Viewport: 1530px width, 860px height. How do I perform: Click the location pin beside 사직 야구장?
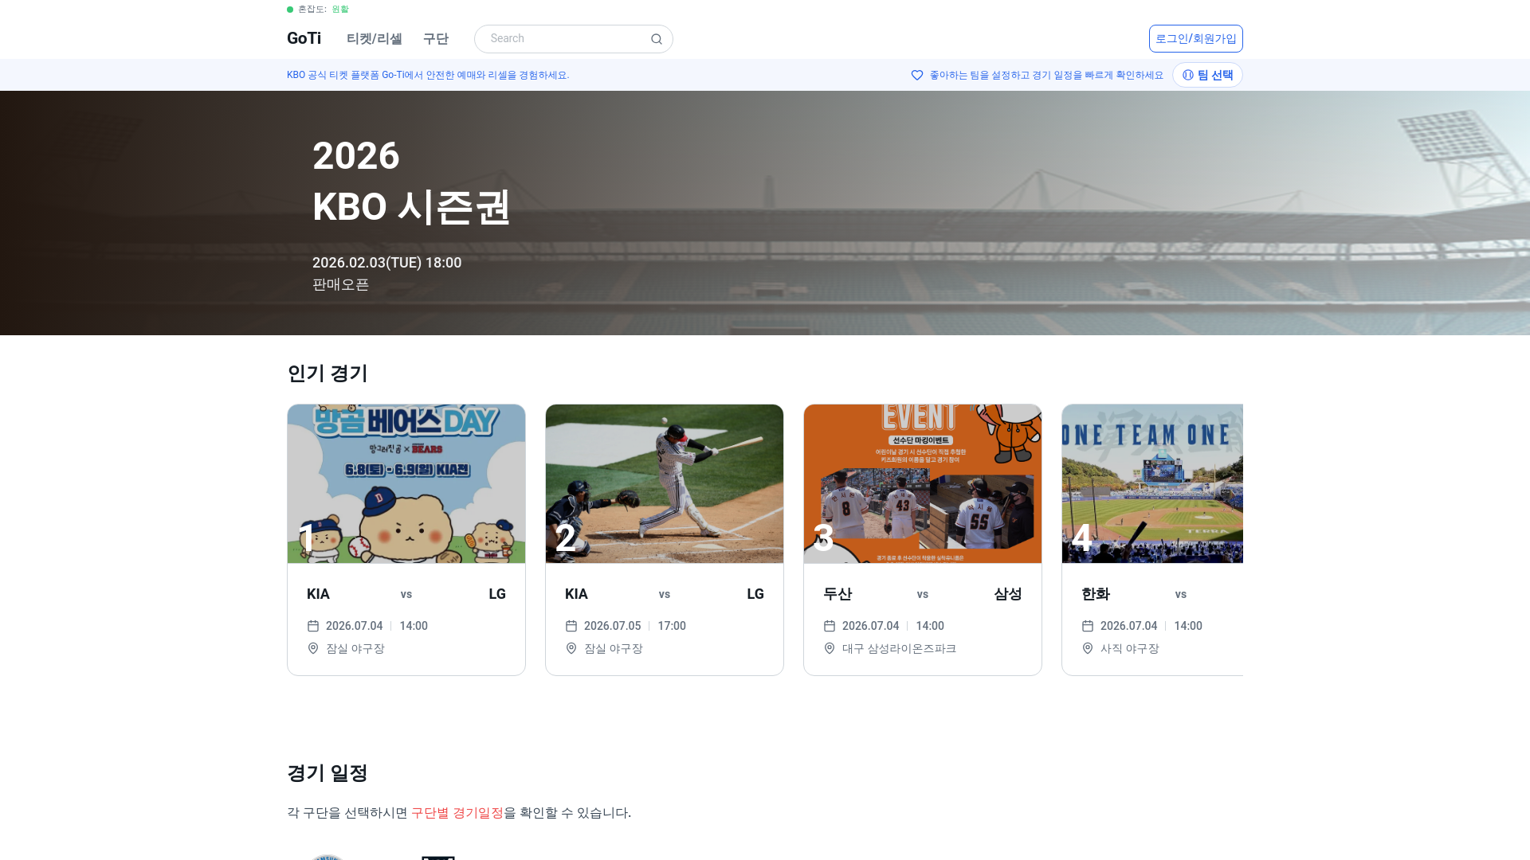(x=1088, y=648)
